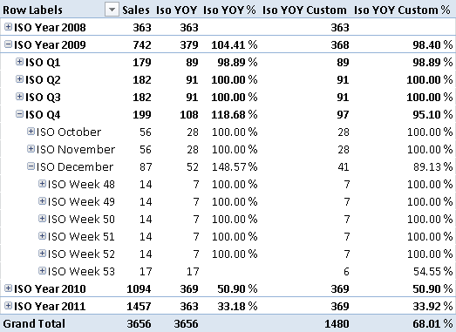Screen dimensions: 456x332
Task: Expand ISO Q3 quarter
Action: pyautogui.click(x=19, y=96)
